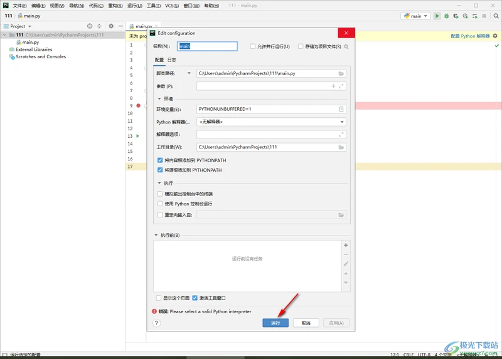Click the UTF-8 encoding status
Viewport: 502px width, 359px height.
pos(424,355)
